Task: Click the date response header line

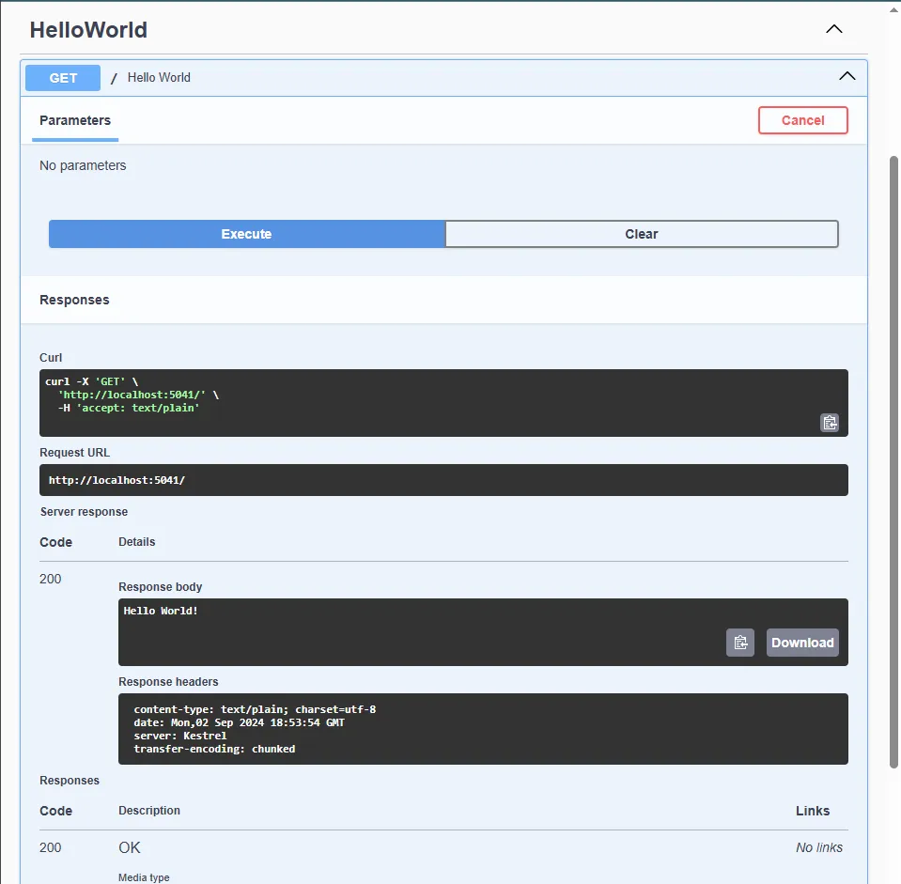Action: click(x=239, y=722)
